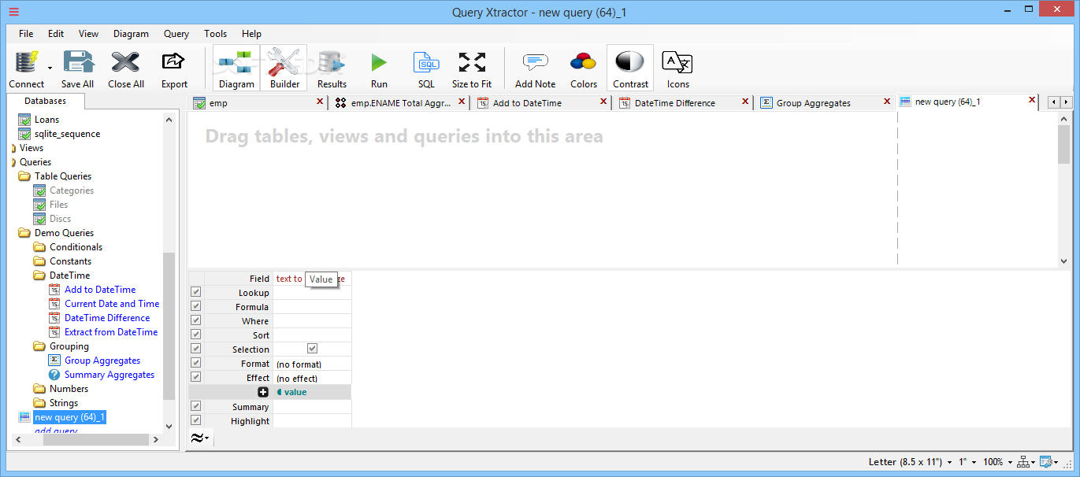The image size is (1080, 477).
Task: Toggle the Where row checkbox
Action: [x=196, y=320]
